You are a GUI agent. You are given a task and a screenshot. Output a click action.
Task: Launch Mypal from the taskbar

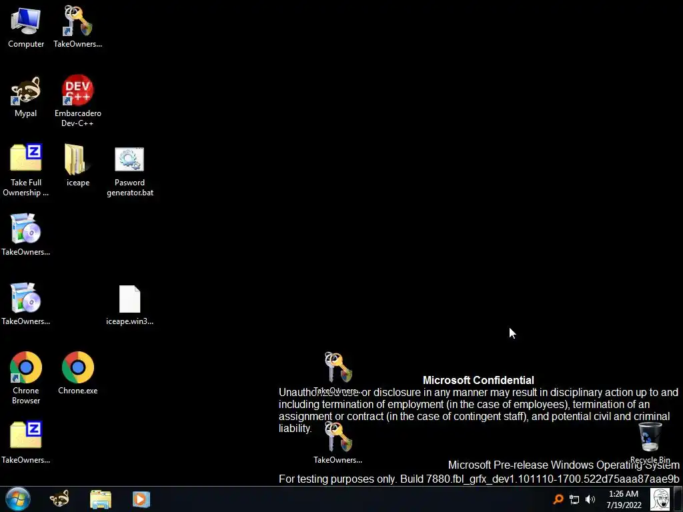coord(59,499)
